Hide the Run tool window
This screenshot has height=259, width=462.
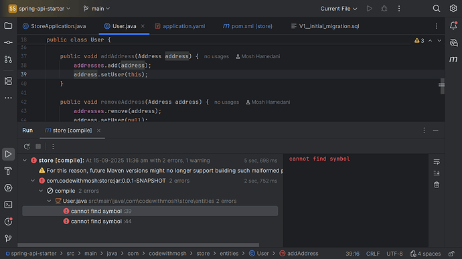tap(435, 131)
